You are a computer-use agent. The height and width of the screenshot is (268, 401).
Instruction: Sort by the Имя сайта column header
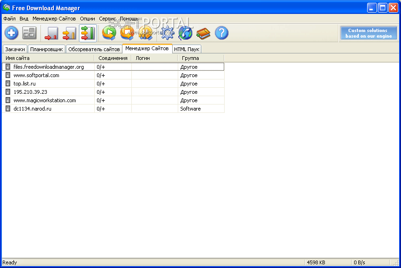tap(48, 58)
